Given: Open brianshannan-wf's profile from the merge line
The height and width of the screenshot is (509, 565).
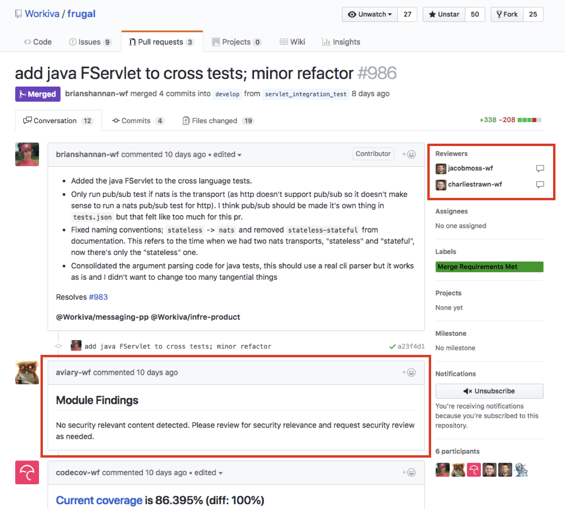Looking at the screenshot, I should 97,94.
